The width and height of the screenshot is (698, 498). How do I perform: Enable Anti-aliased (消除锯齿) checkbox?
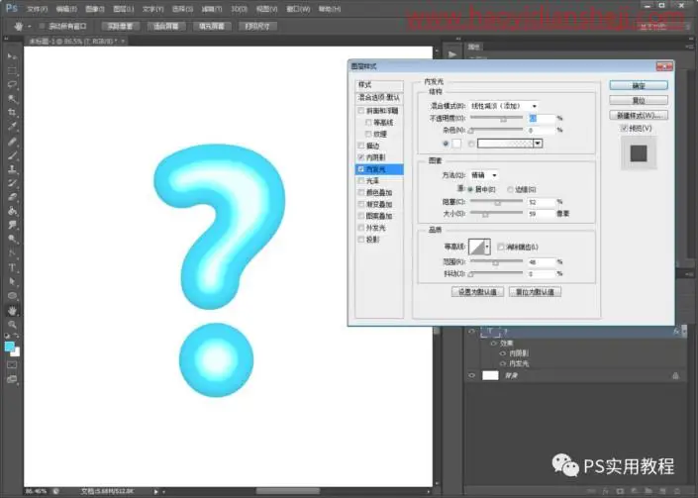[x=501, y=247]
